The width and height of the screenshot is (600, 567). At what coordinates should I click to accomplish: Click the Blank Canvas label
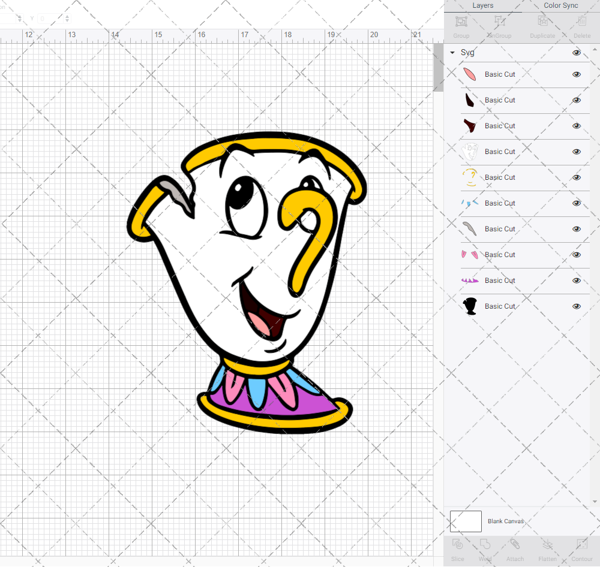coord(505,521)
